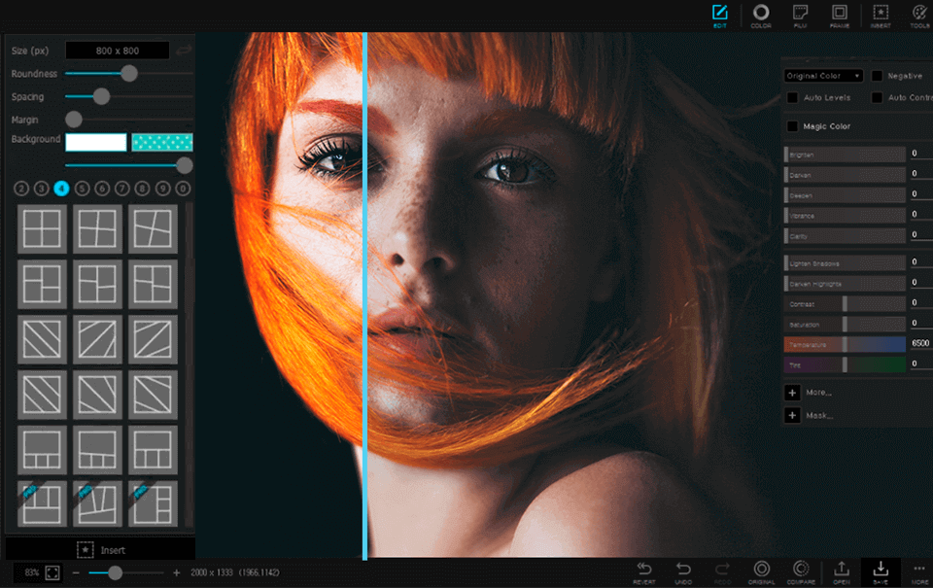Enable the Magic Color checkbox

pos(793,126)
